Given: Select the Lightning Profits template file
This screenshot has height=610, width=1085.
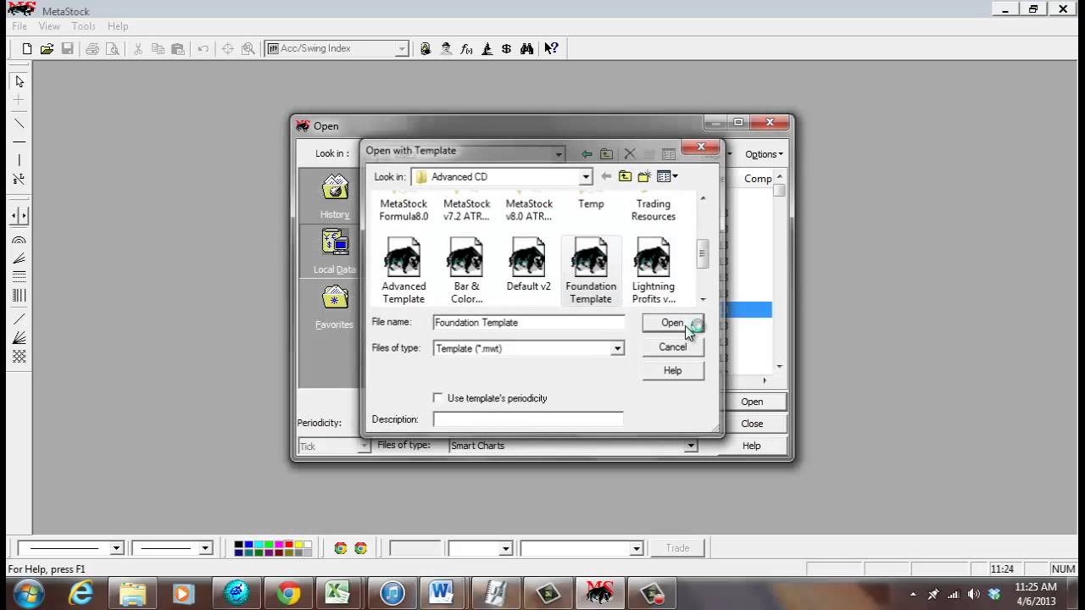Looking at the screenshot, I should coord(654,269).
